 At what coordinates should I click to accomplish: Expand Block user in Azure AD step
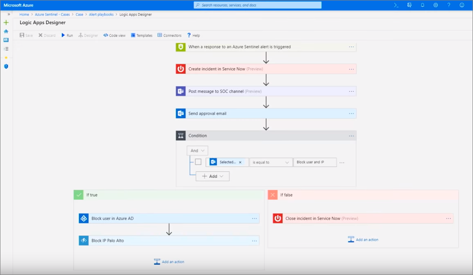(x=169, y=219)
